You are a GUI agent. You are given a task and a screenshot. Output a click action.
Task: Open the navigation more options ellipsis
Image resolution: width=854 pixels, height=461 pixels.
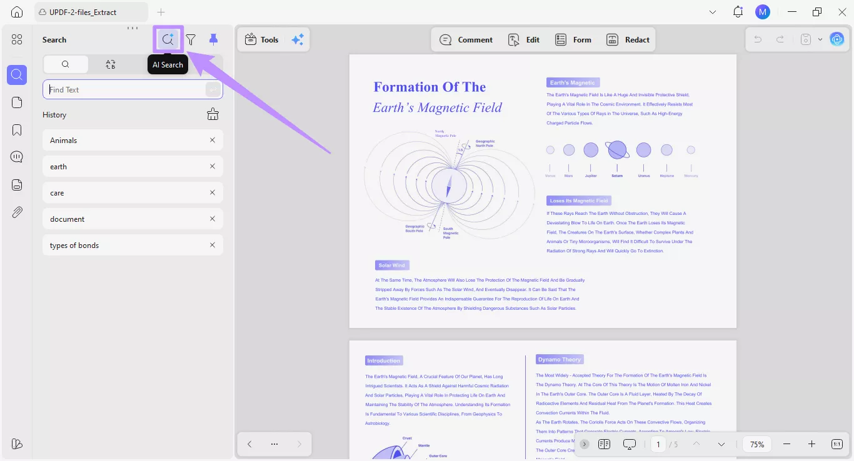(x=274, y=444)
